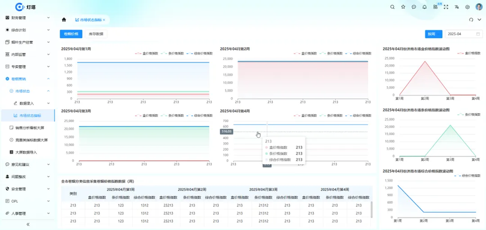The width and height of the screenshot is (486, 230).
Task: Click the 类别 table column header
Action: 73,193
